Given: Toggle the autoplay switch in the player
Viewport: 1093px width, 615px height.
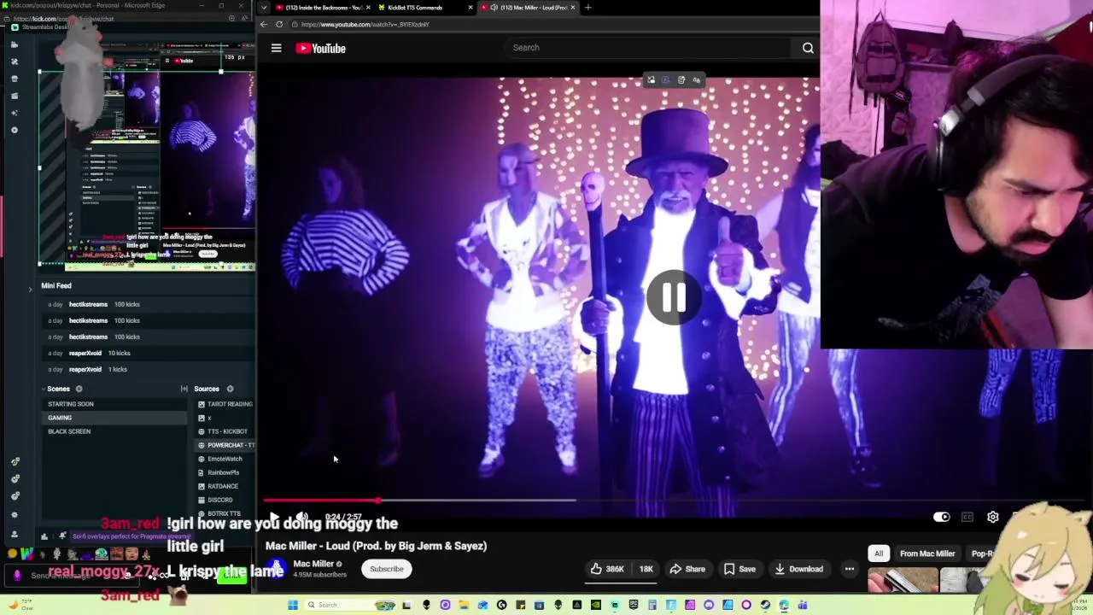Looking at the screenshot, I should click(941, 517).
